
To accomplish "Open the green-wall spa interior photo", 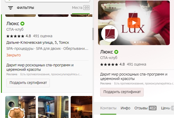I will (x=21, y=107).
